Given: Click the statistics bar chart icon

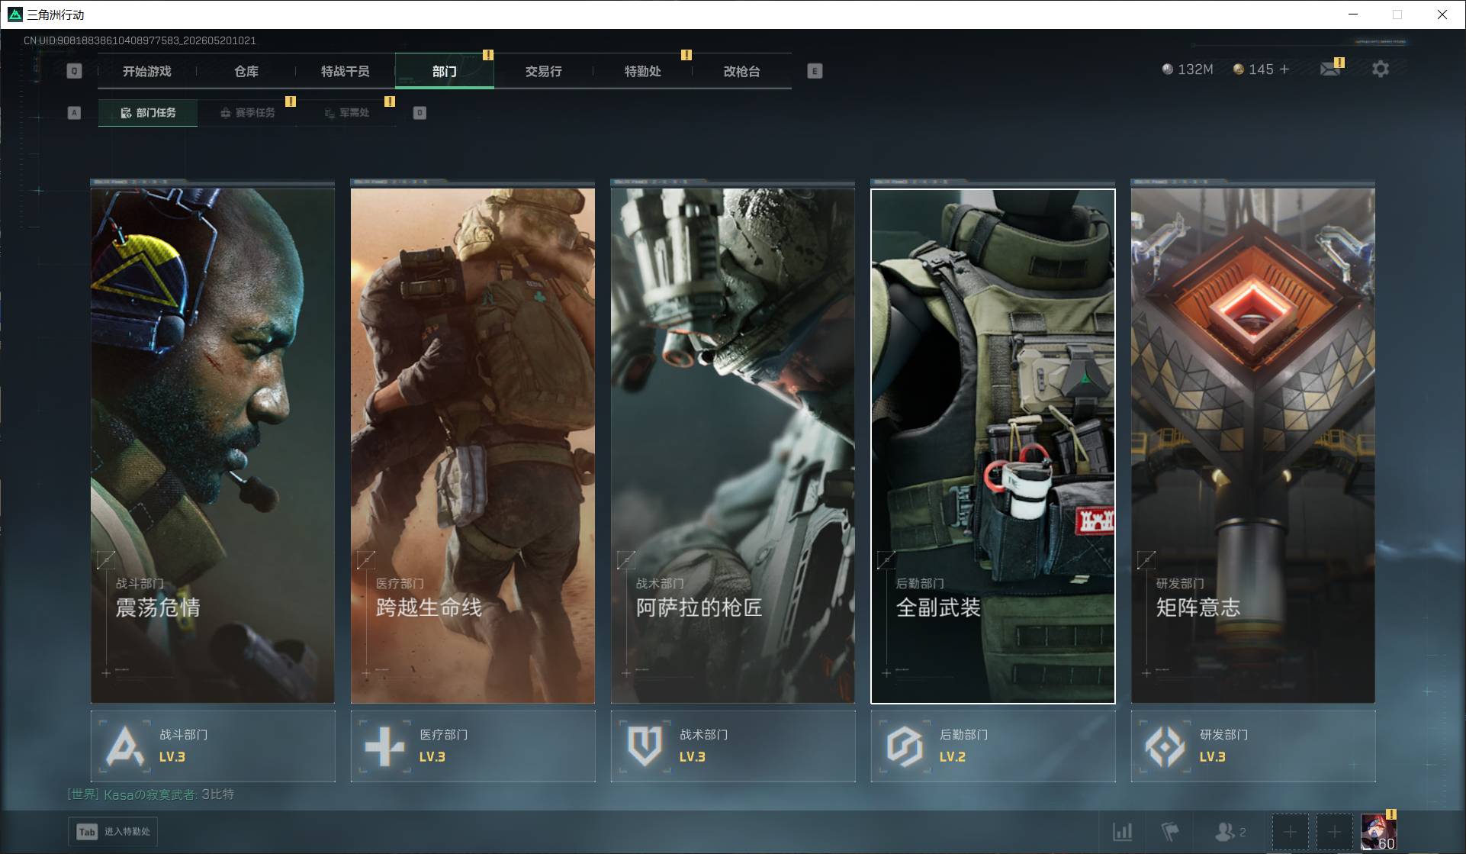Looking at the screenshot, I should click(1122, 831).
